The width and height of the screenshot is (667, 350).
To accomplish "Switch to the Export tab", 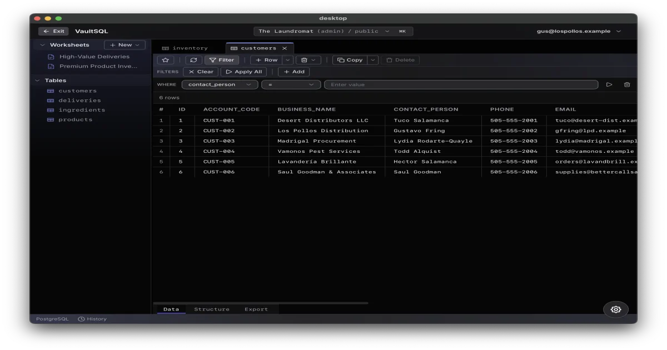I will [256, 309].
